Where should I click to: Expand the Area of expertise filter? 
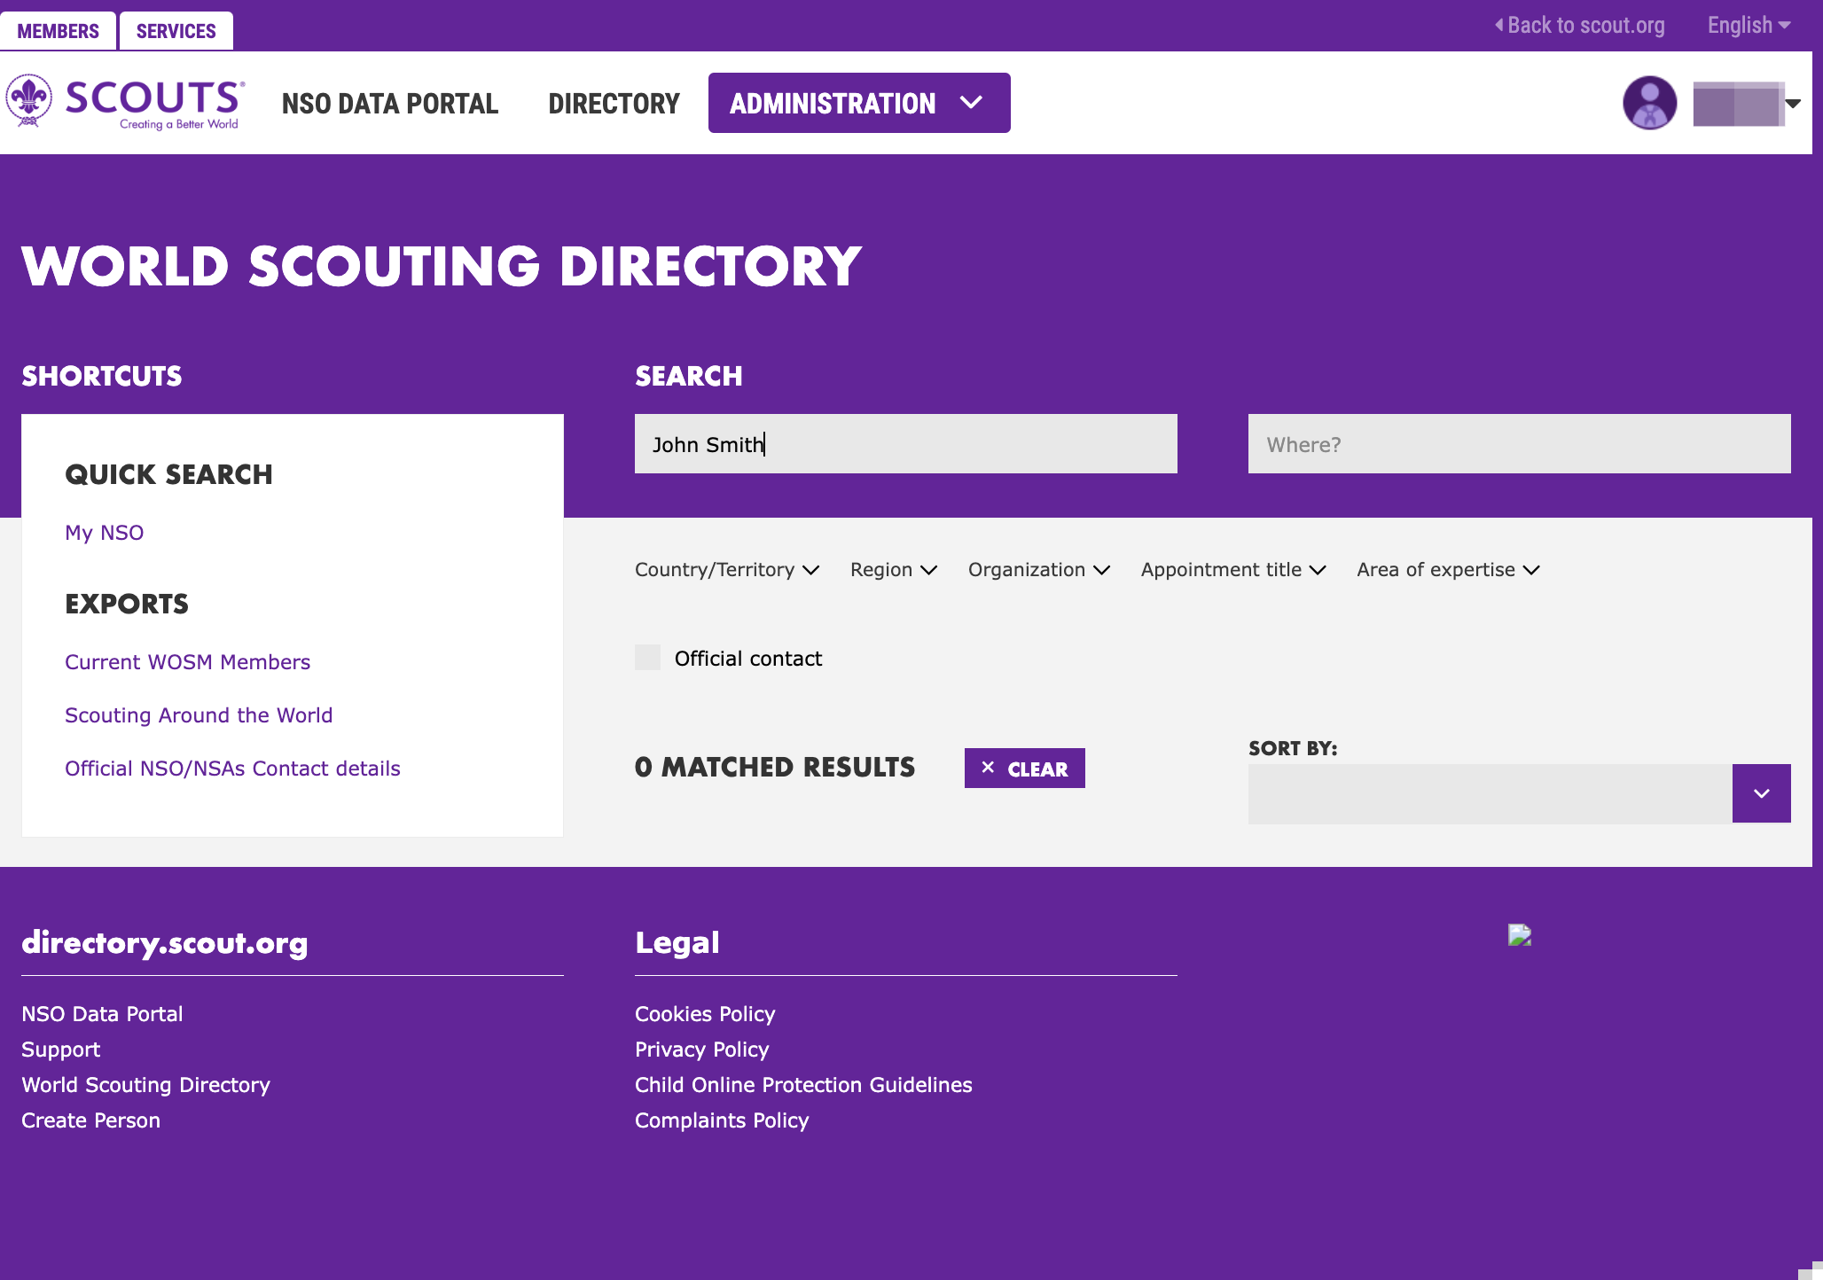click(1449, 570)
